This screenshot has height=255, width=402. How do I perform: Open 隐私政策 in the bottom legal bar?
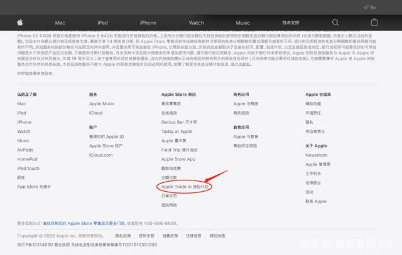click(x=123, y=236)
